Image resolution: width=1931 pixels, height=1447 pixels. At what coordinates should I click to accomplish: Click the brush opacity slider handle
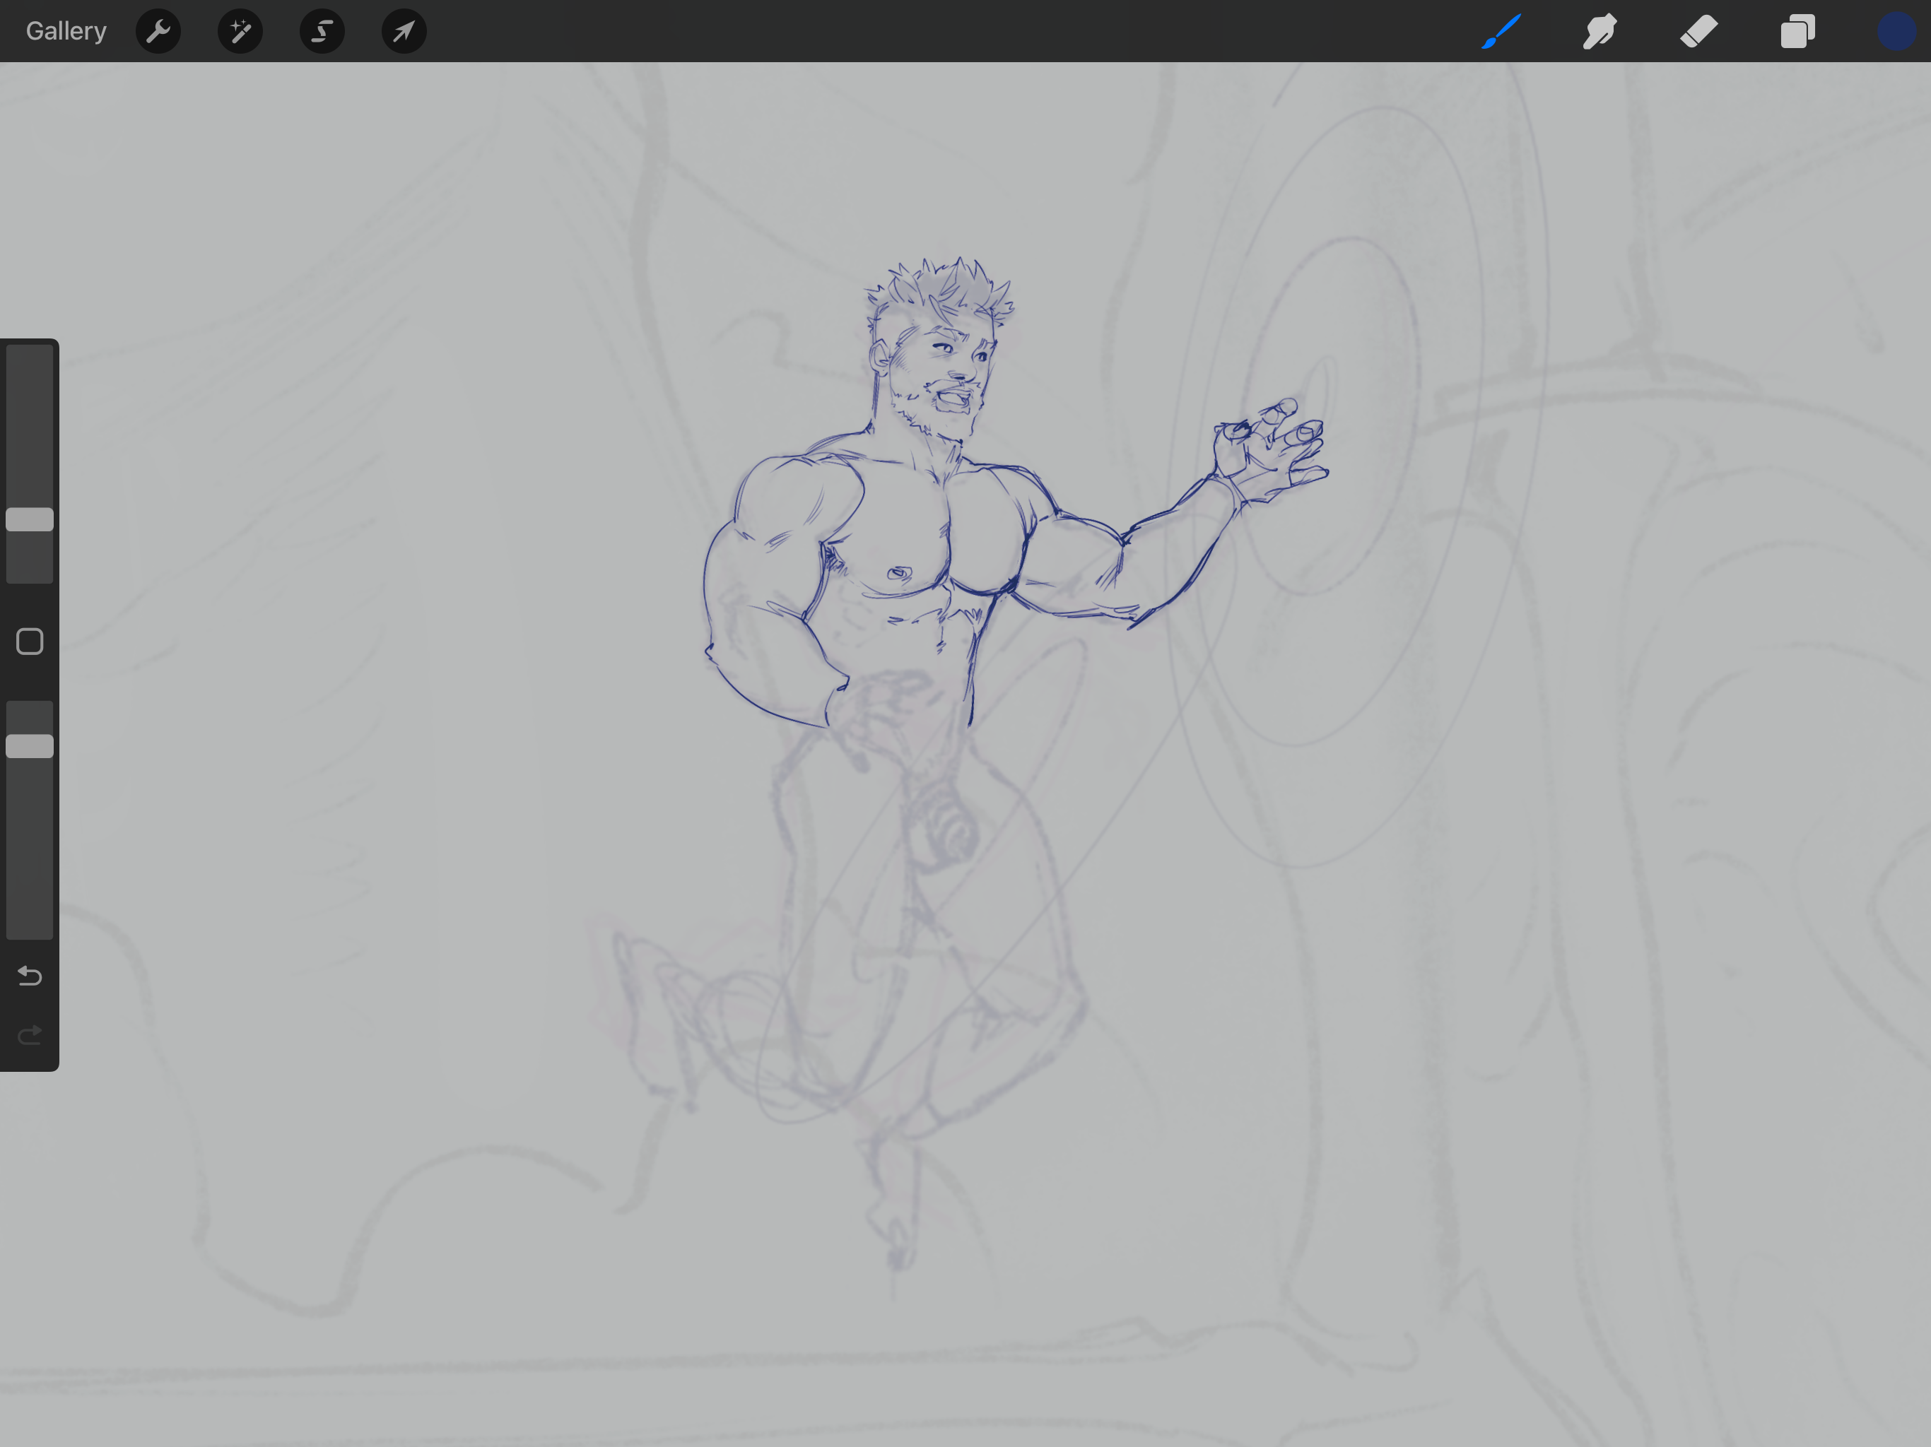(30, 746)
